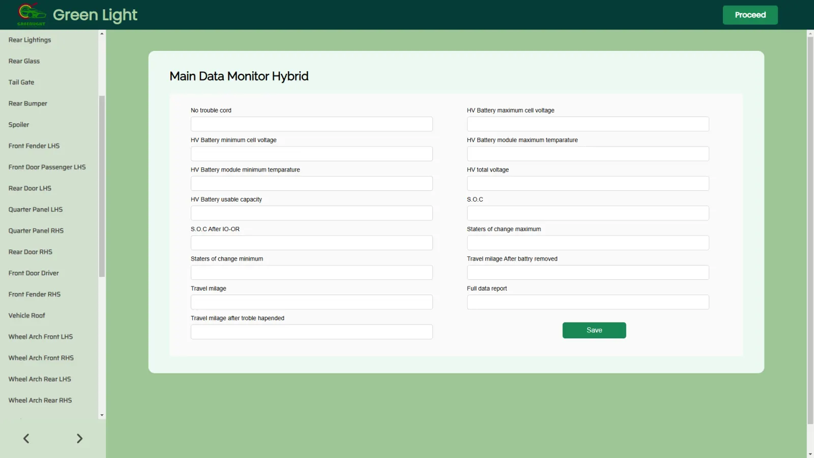This screenshot has height=458, width=814.
Task: Select Wheel Arch Front RHS
Action: [41, 358]
